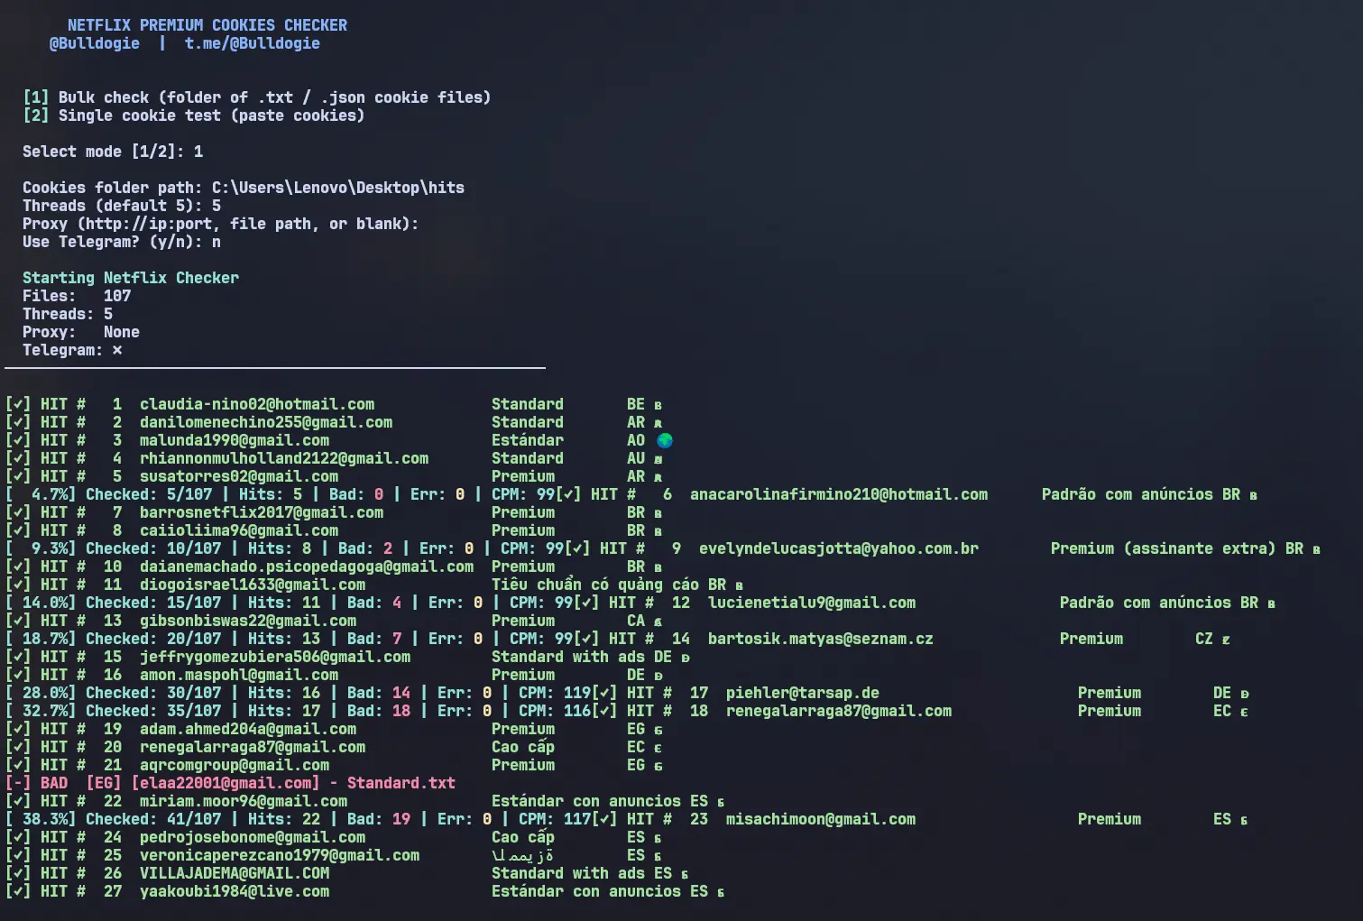Screen dimensions: 1363x921
Task: Click email VILLAJADEMA@GMAIL.COM in hit 26
Action: (x=235, y=873)
